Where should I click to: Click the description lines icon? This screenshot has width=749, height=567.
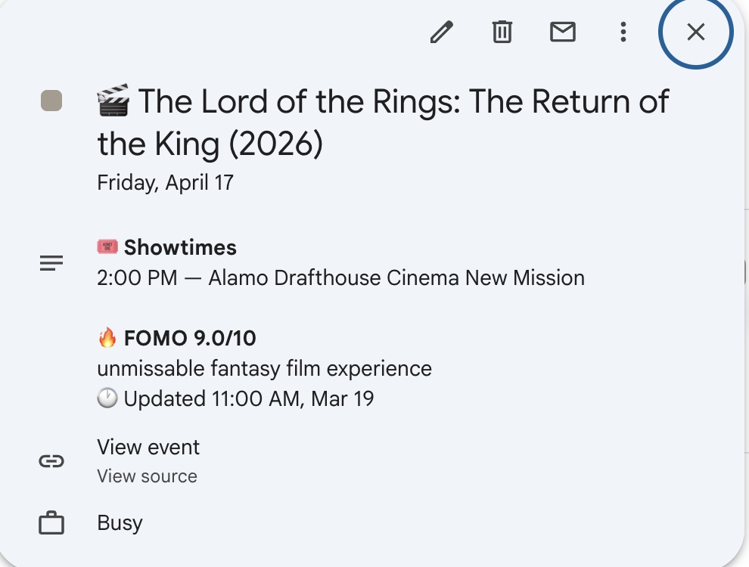point(51,262)
